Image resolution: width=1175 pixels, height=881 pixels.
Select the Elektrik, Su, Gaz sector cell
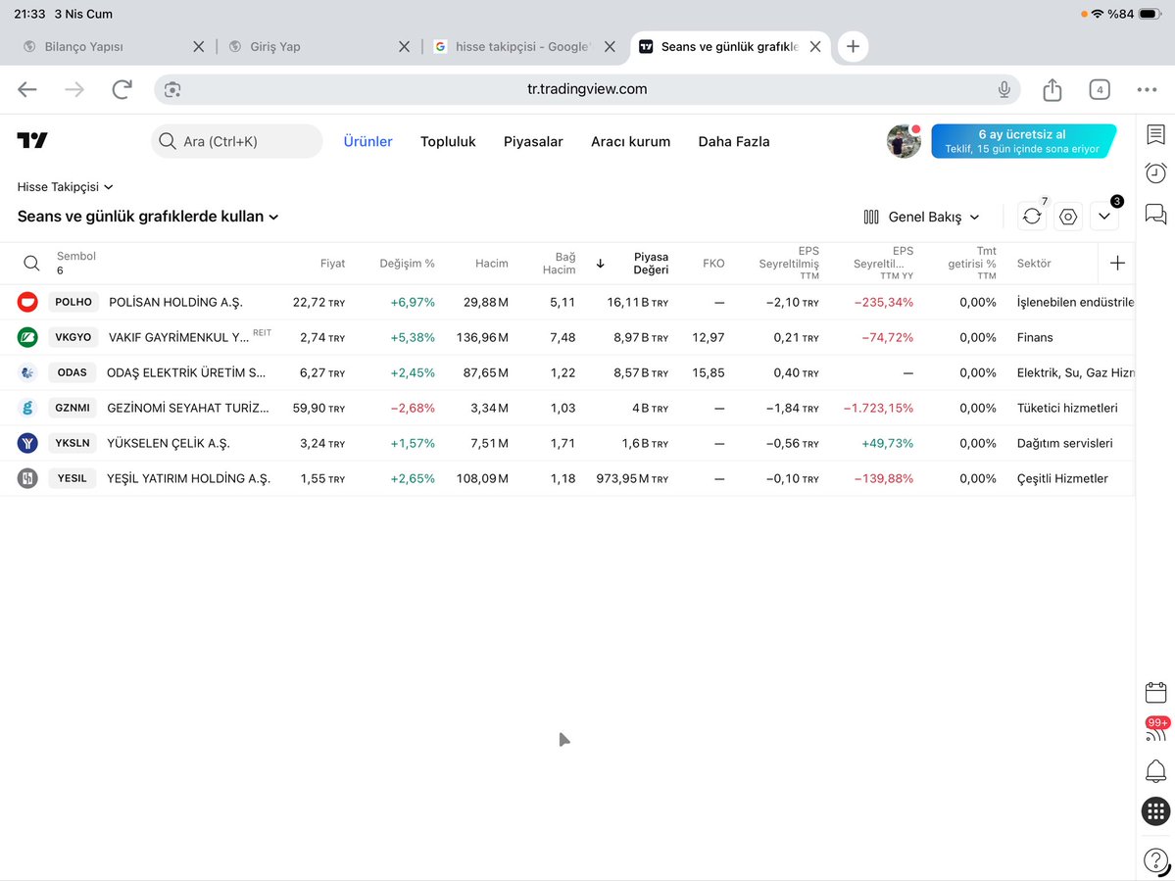pos(1075,372)
